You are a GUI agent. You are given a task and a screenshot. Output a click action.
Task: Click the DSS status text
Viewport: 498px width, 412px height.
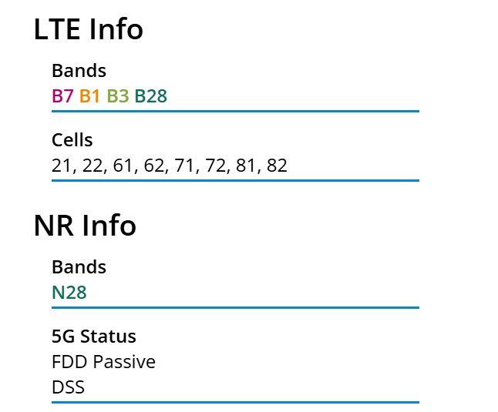(68, 387)
